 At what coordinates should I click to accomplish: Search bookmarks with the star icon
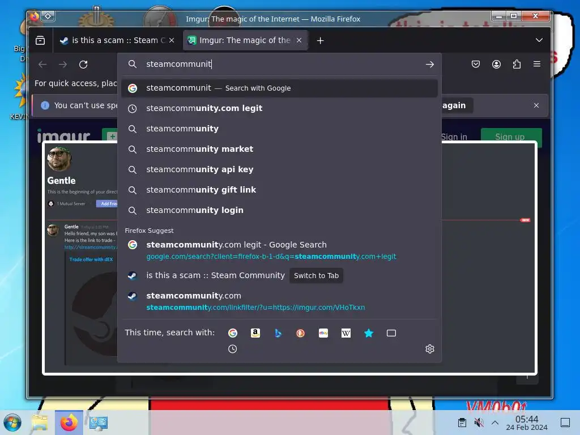(369, 333)
